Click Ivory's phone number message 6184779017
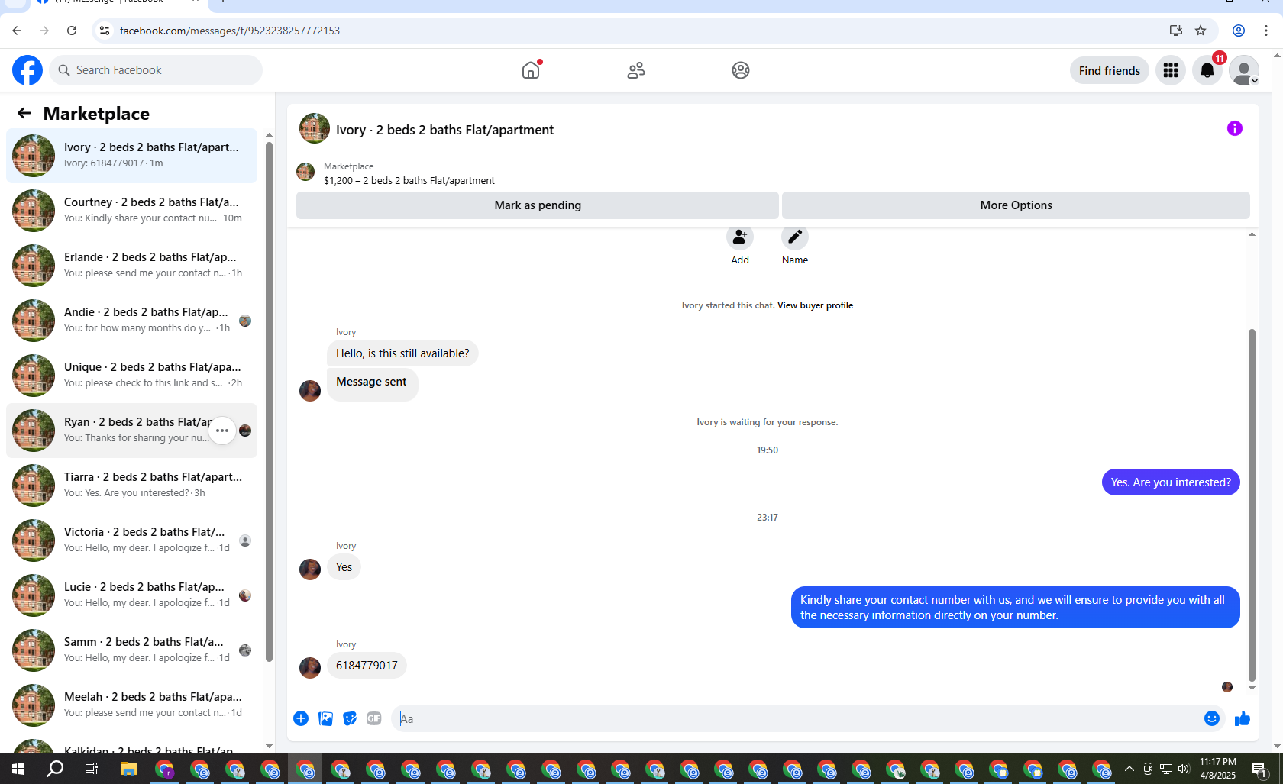Viewport: 1283px width, 784px height. coord(367,666)
